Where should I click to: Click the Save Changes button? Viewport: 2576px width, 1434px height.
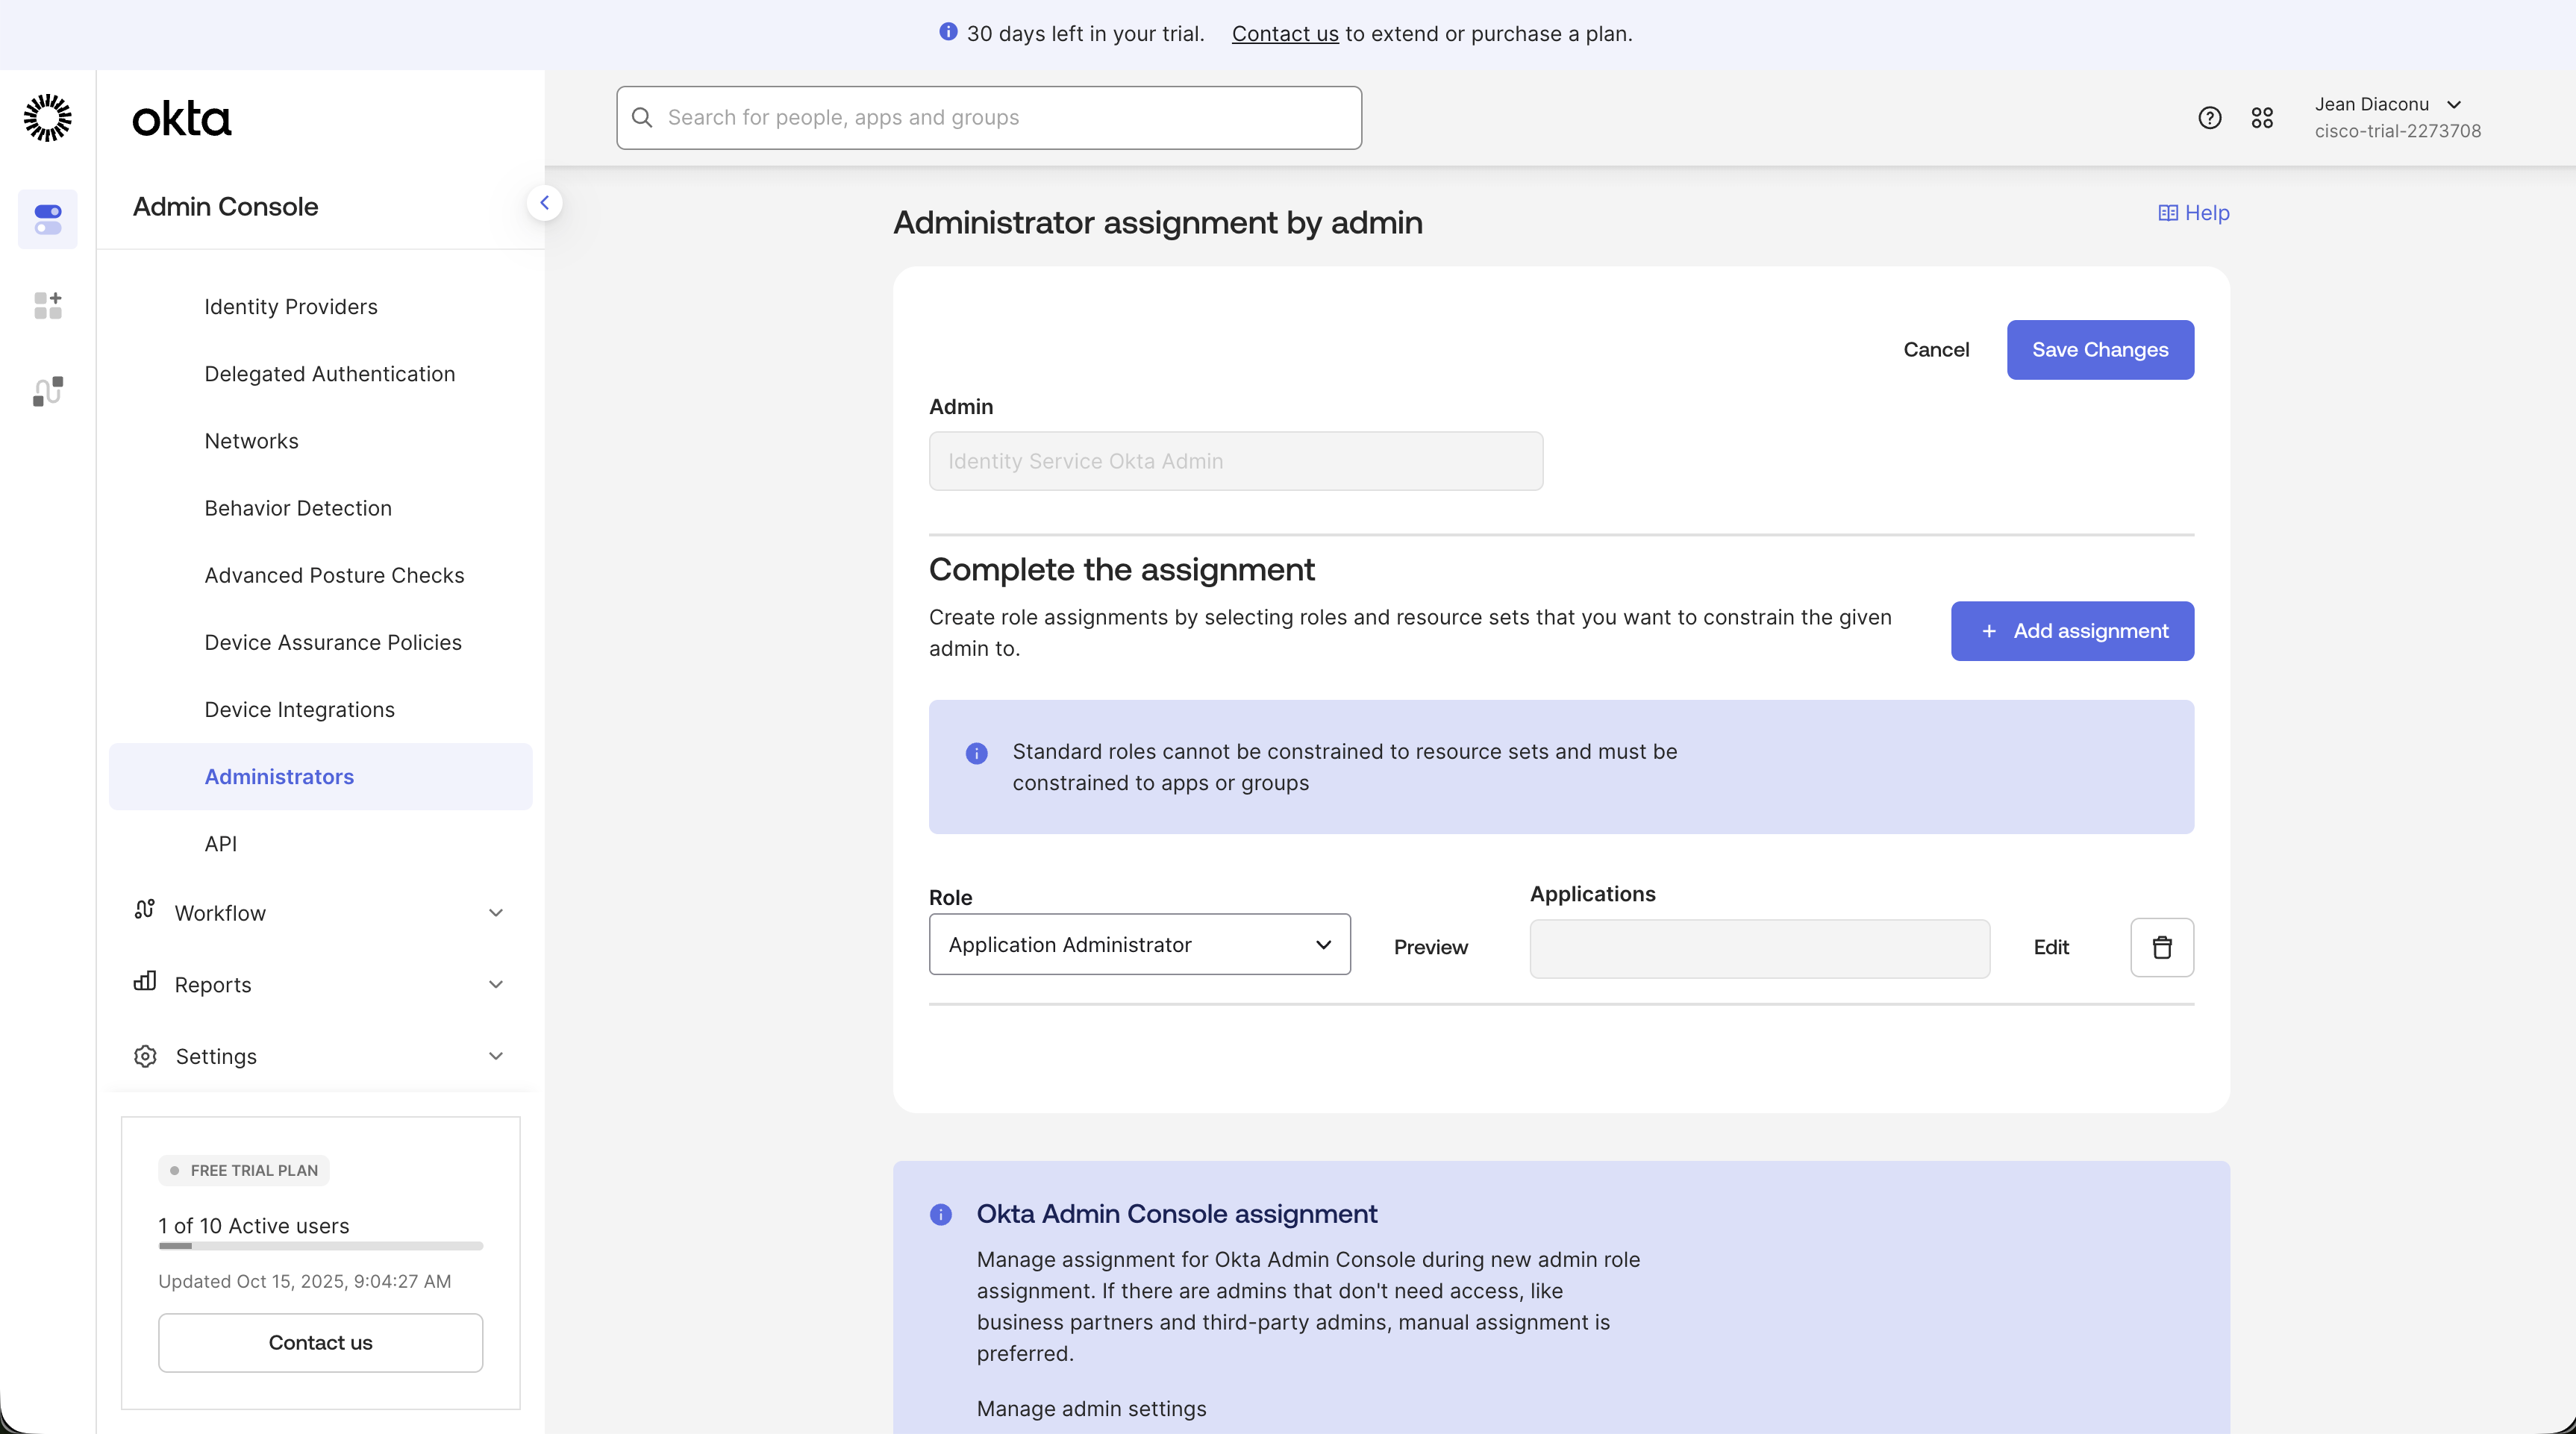pos(2100,349)
